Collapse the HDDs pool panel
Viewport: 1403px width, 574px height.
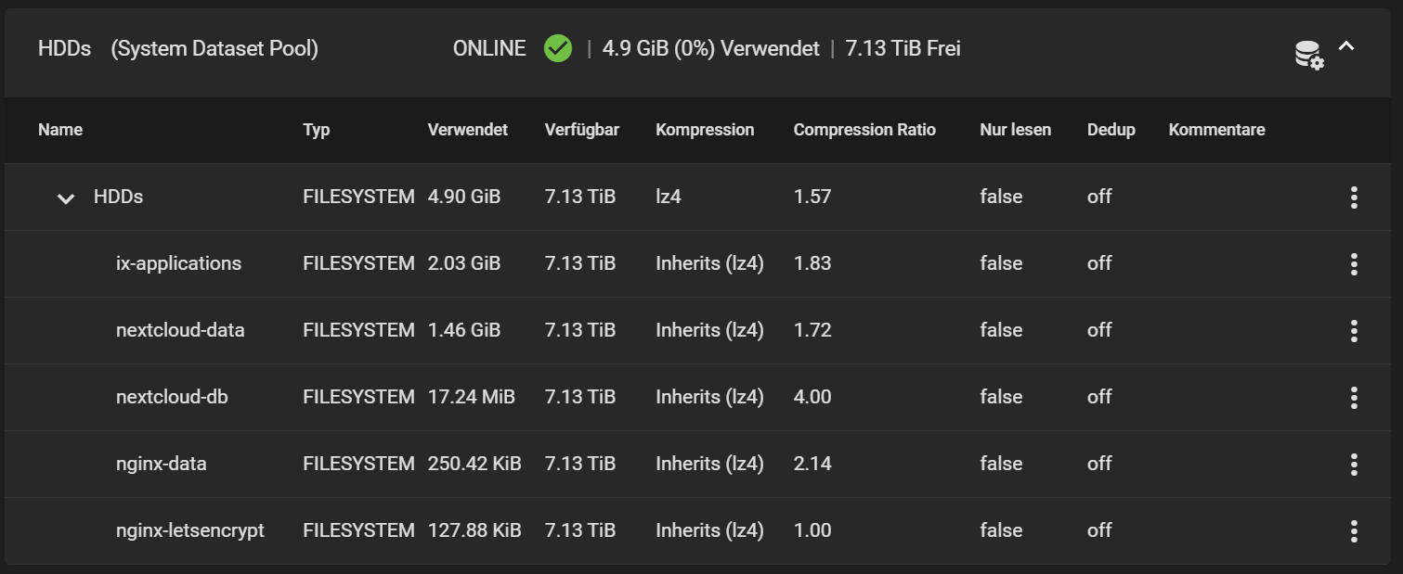point(1346,46)
